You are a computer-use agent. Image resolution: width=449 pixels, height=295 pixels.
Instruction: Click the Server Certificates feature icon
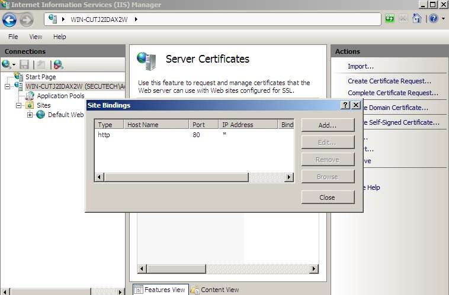[x=146, y=61]
